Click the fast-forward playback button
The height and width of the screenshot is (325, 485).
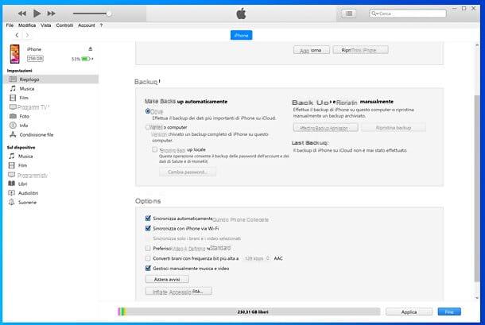click(52, 14)
